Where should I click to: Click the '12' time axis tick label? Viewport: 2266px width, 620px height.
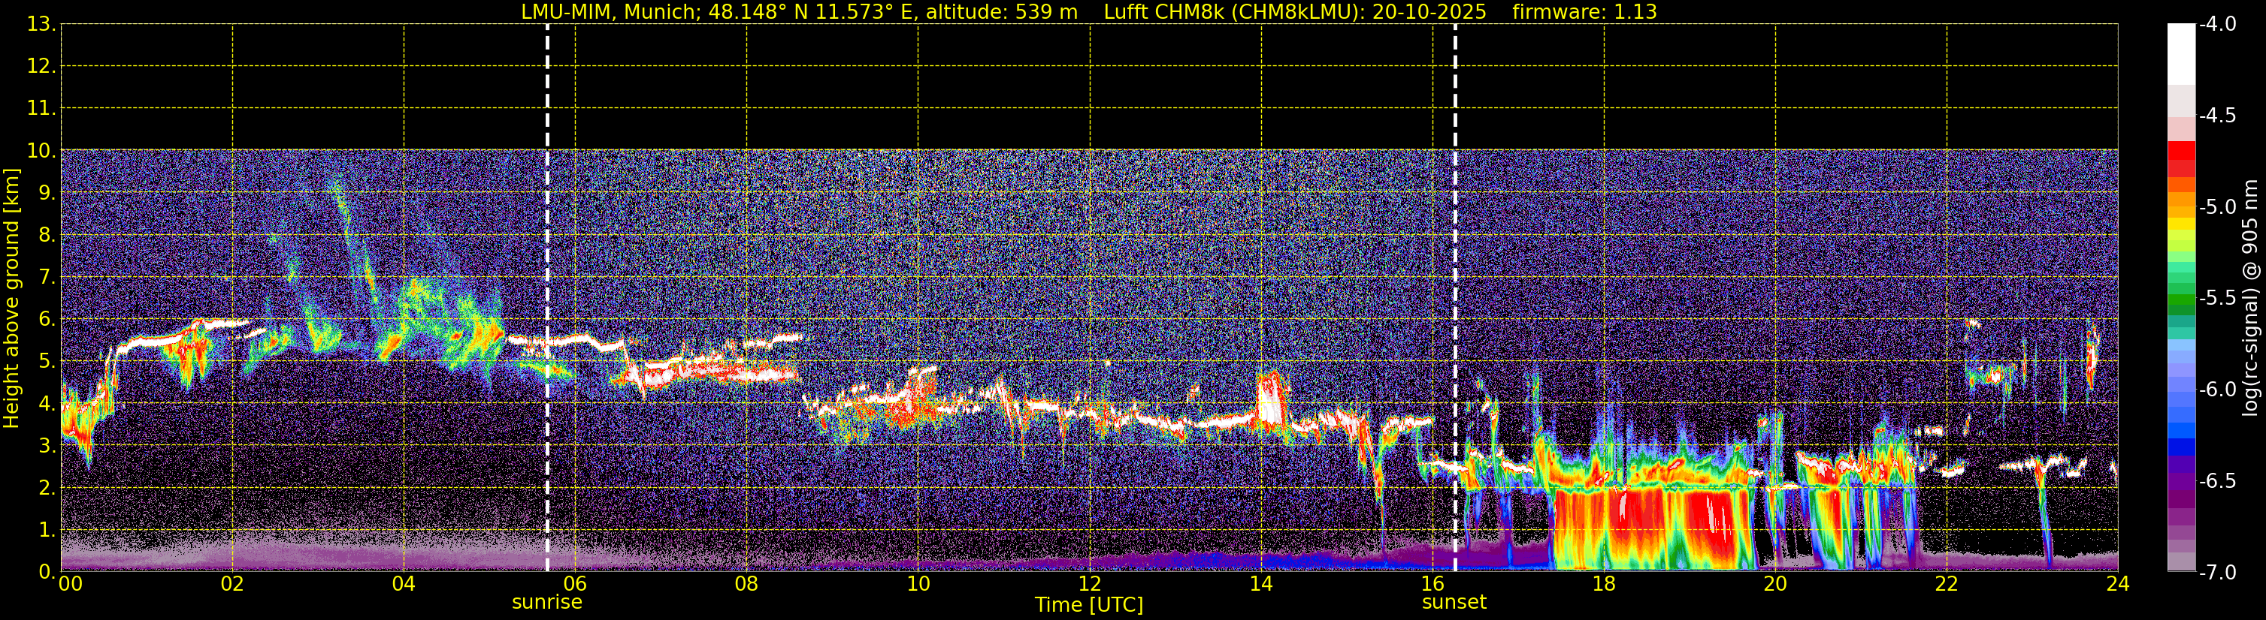pyautogui.click(x=1090, y=584)
